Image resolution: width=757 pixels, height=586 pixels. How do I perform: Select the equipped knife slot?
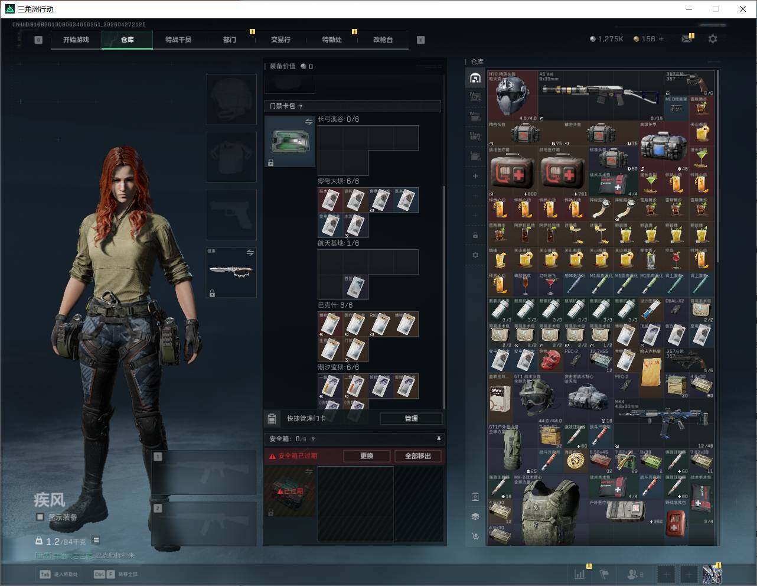click(231, 272)
